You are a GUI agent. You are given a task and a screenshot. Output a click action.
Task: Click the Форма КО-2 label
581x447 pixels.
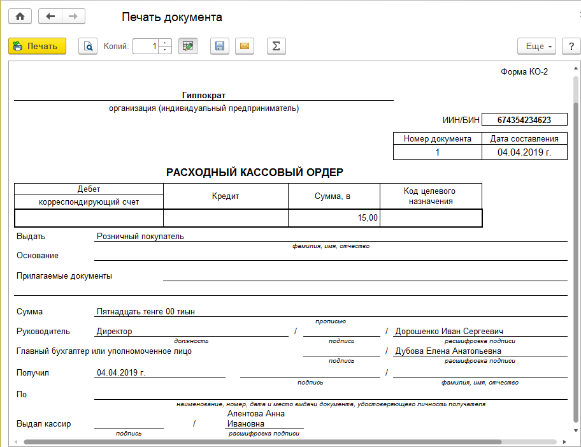[x=524, y=71]
